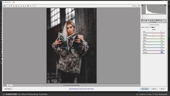The image size is (170, 96).
Task: Select the Zoom tool
Action: point(5,6)
